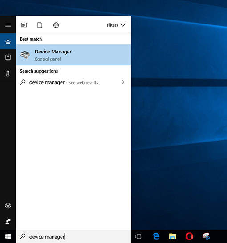Open Device Manager best match result

(73, 55)
